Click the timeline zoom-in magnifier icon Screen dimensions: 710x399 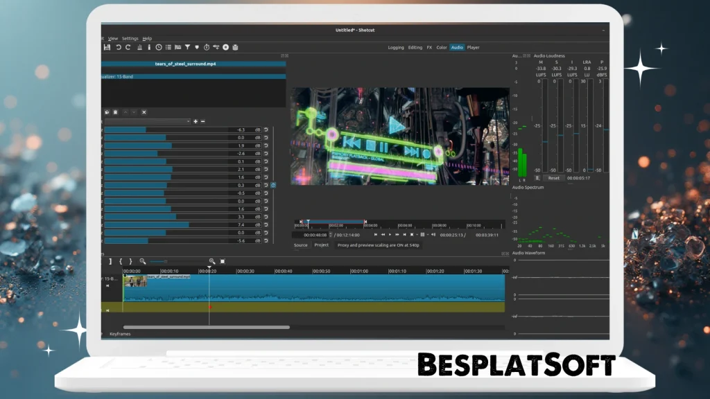click(211, 261)
